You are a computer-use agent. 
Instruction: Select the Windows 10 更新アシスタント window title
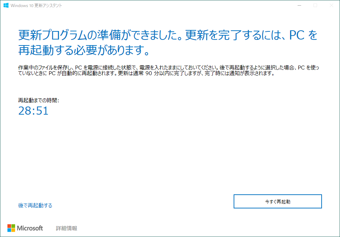click(37, 5)
